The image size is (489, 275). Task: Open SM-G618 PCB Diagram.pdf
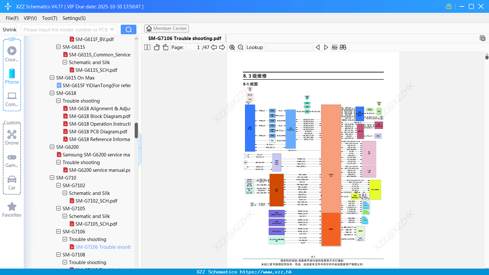pyautogui.click(x=95, y=132)
